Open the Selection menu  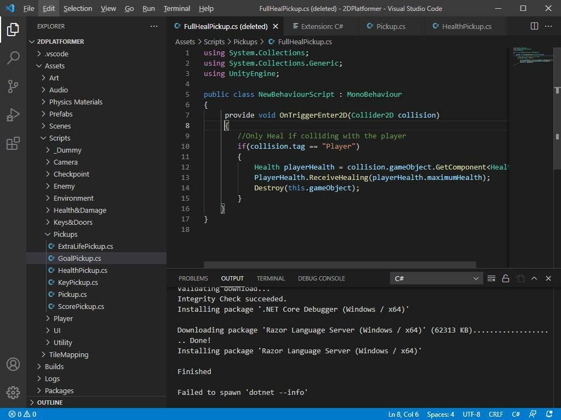pyautogui.click(x=78, y=8)
